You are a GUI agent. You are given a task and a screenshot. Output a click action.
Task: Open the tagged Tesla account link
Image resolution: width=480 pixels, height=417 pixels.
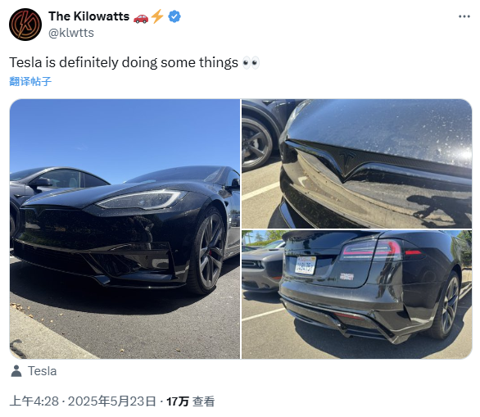pos(43,371)
